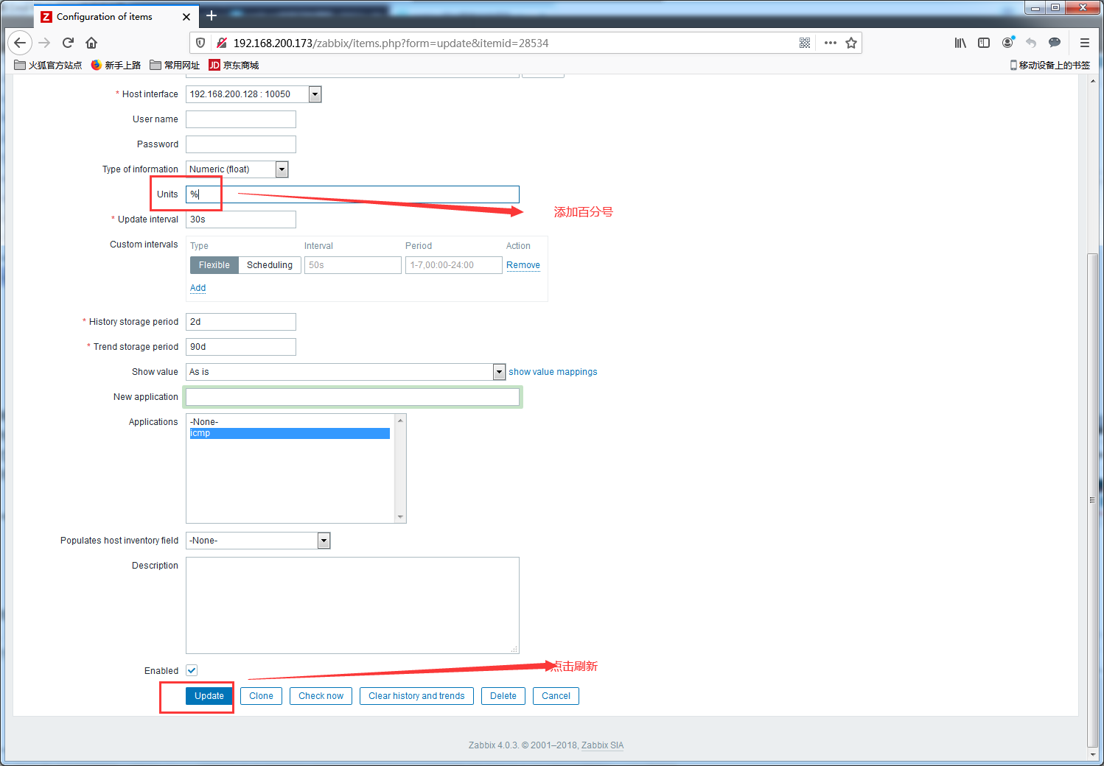This screenshot has width=1104, height=766.
Task: Click the Cancel button
Action: pyautogui.click(x=556, y=696)
